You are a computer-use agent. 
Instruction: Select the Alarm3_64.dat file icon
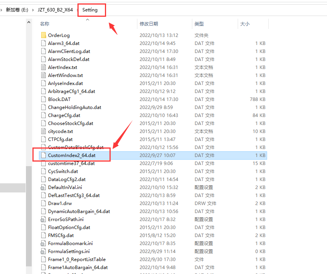point(43,43)
